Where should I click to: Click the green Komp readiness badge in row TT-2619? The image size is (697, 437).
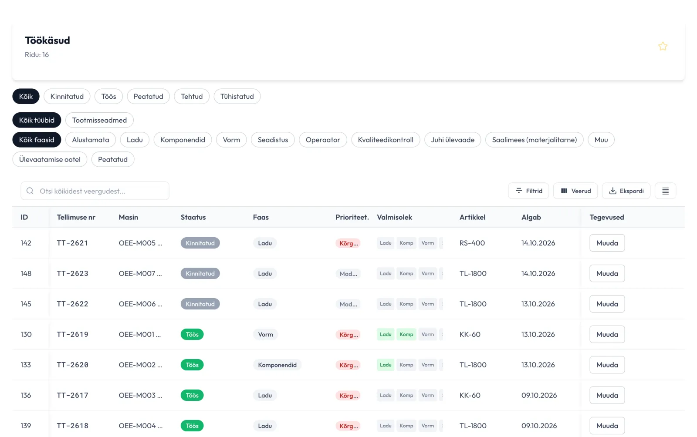pos(406,334)
